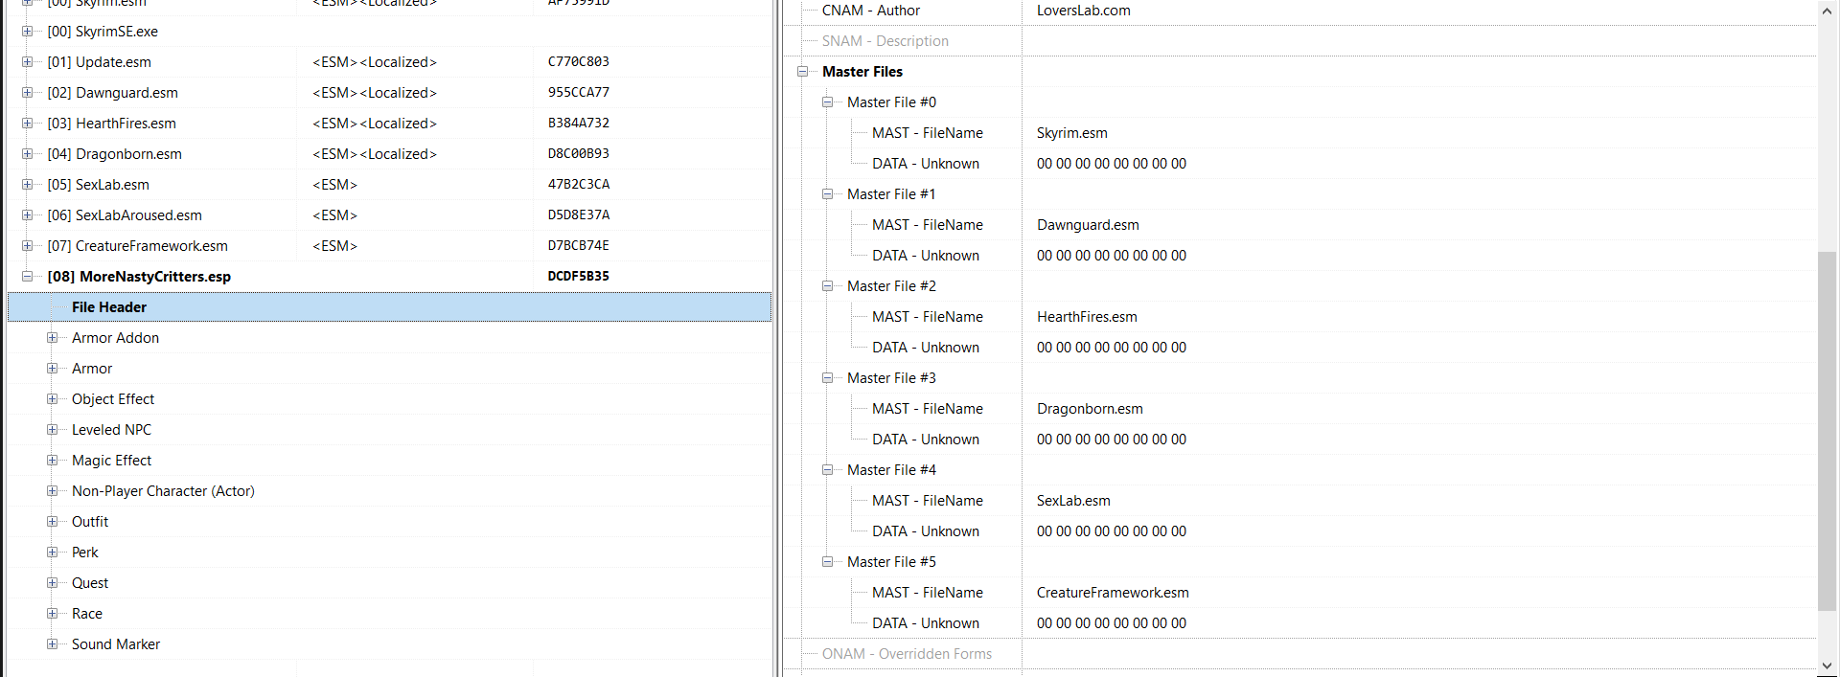
Task: Expand the Quest group
Action: [x=53, y=583]
